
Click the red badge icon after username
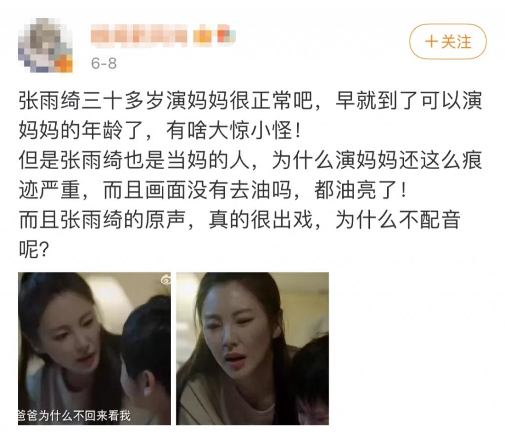(x=226, y=36)
